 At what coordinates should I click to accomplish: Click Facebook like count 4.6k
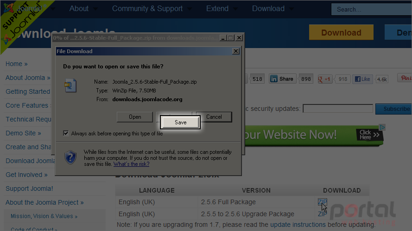coord(382,79)
